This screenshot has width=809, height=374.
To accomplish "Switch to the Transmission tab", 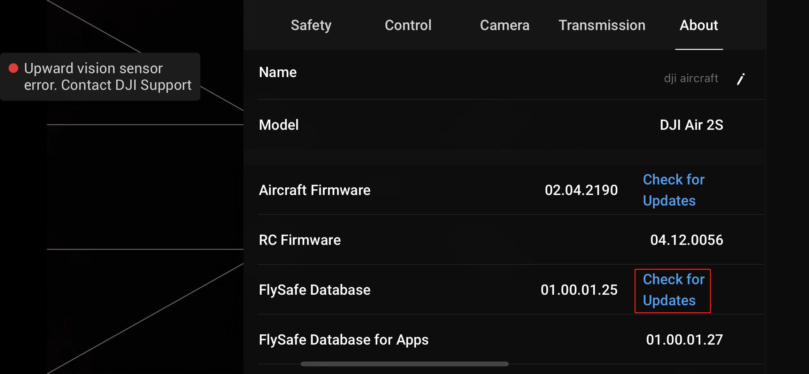I will [602, 25].
